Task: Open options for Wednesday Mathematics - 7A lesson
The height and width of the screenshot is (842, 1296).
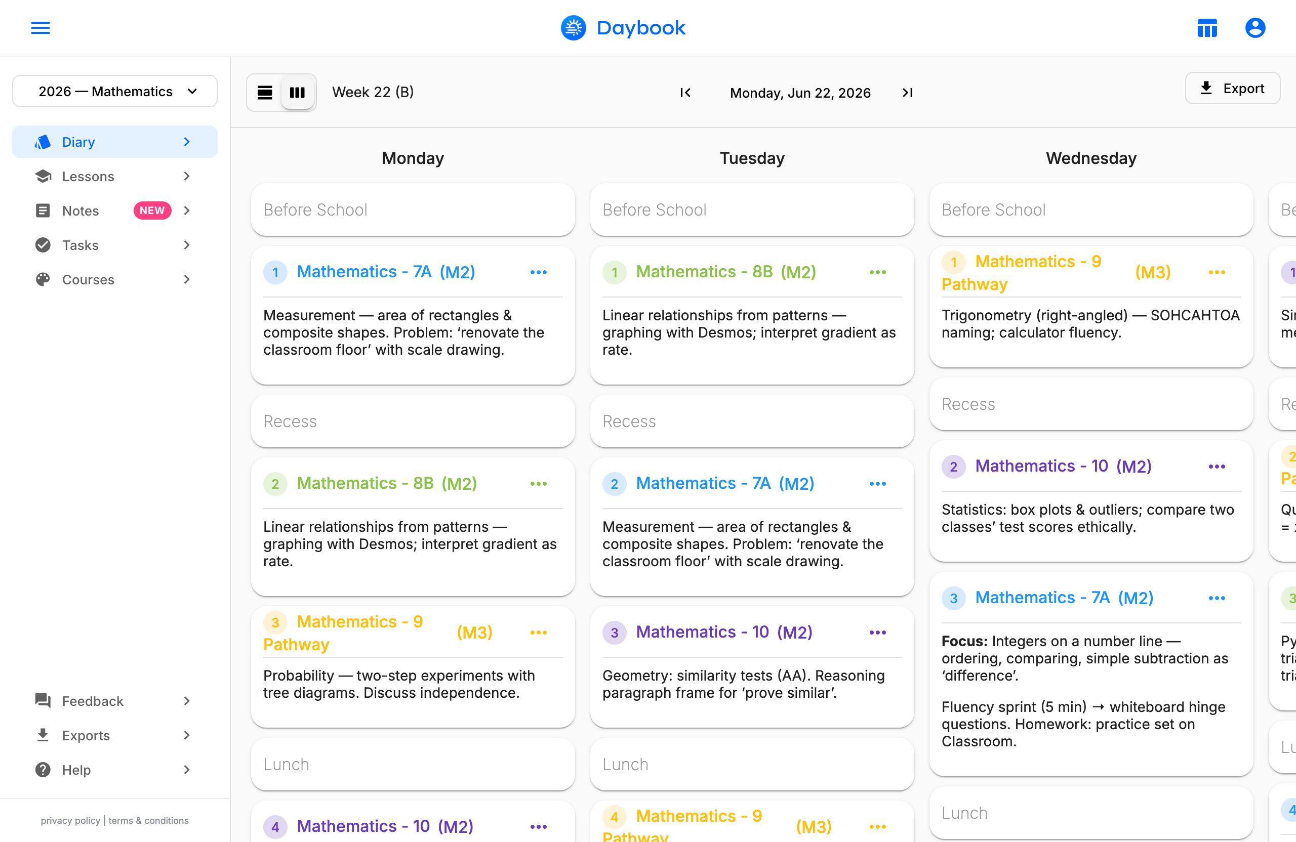Action: [1217, 598]
